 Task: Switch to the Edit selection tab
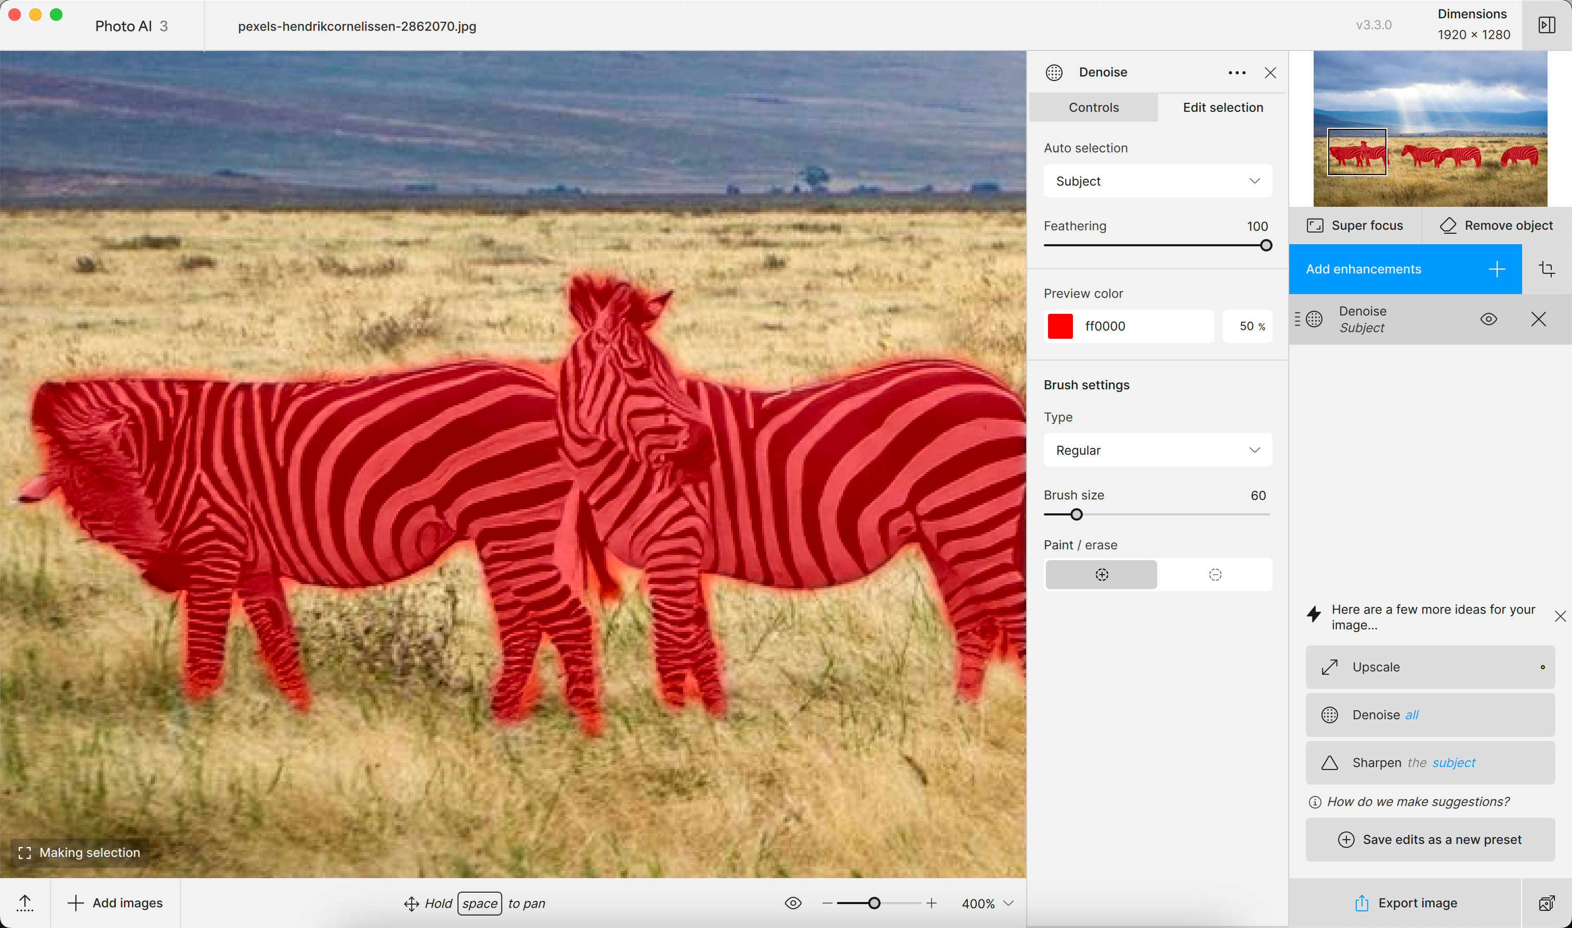[1222, 108]
